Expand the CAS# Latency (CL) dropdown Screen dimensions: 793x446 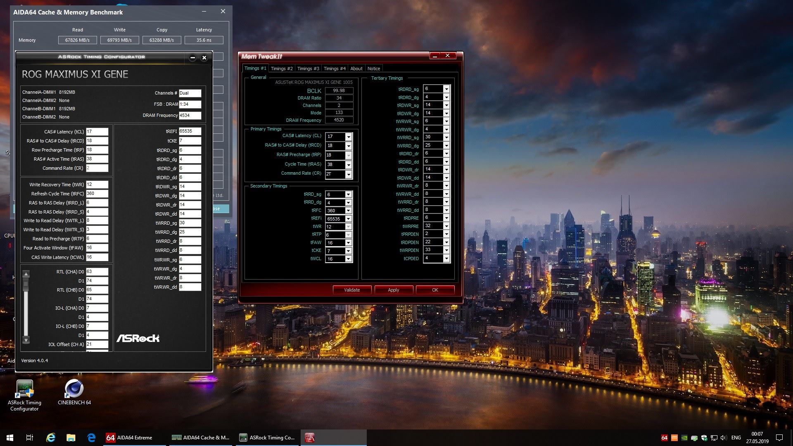point(349,137)
